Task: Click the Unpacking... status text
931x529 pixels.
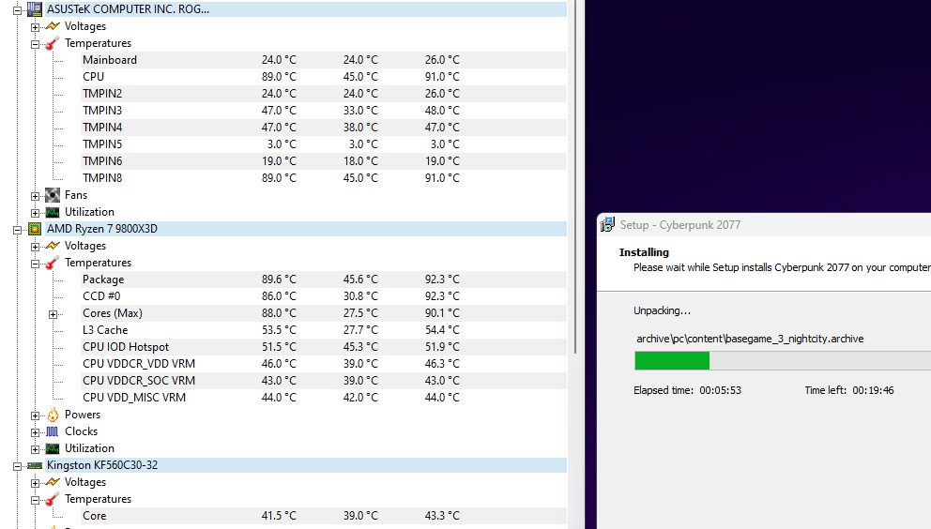Action: click(662, 310)
